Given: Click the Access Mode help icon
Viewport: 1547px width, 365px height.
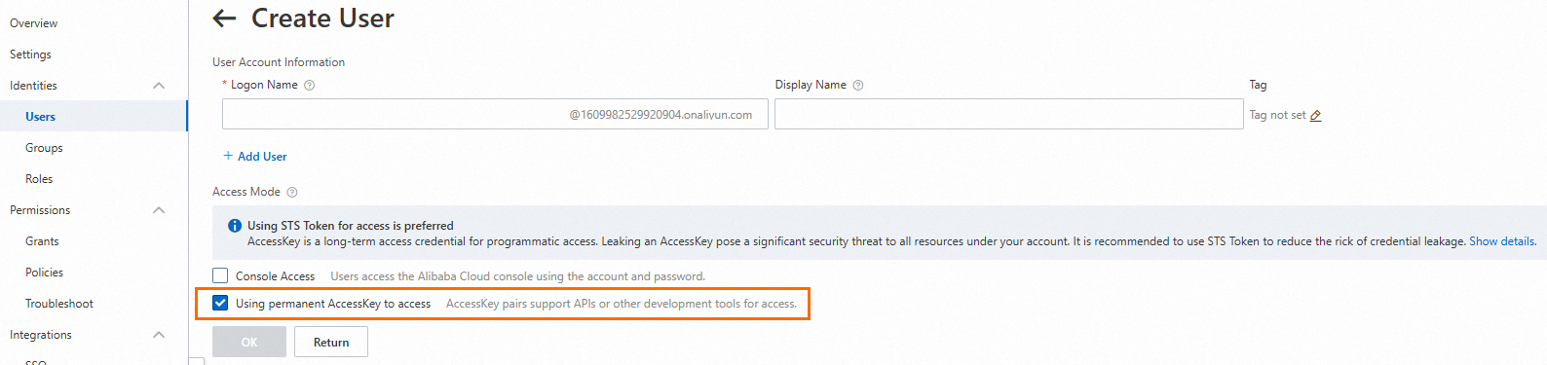Looking at the screenshot, I should tap(292, 193).
